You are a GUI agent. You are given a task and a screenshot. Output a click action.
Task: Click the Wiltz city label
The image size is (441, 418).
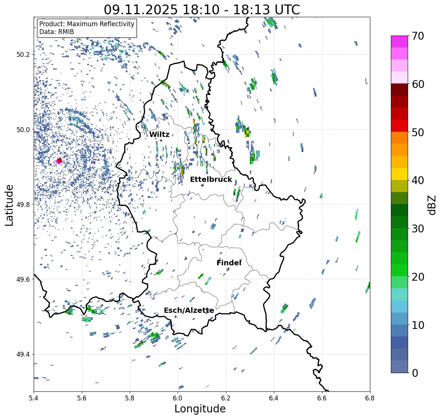pos(159,134)
